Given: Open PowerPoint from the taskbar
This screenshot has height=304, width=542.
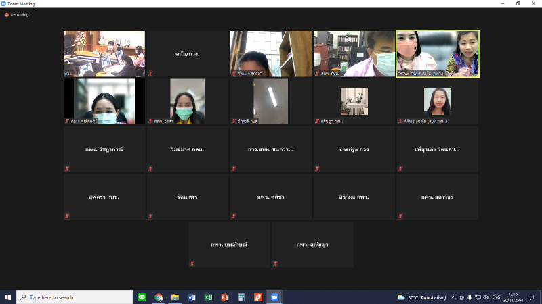Looking at the screenshot, I should (225, 297).
